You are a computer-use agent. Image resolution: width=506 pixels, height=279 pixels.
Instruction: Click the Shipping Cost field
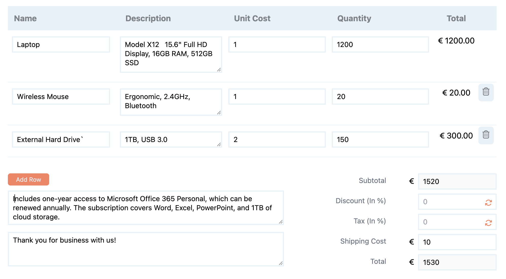(457, 242)
